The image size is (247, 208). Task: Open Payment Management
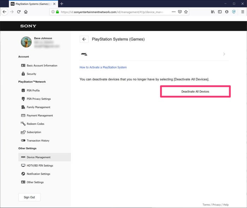click(x=37, y=116)
